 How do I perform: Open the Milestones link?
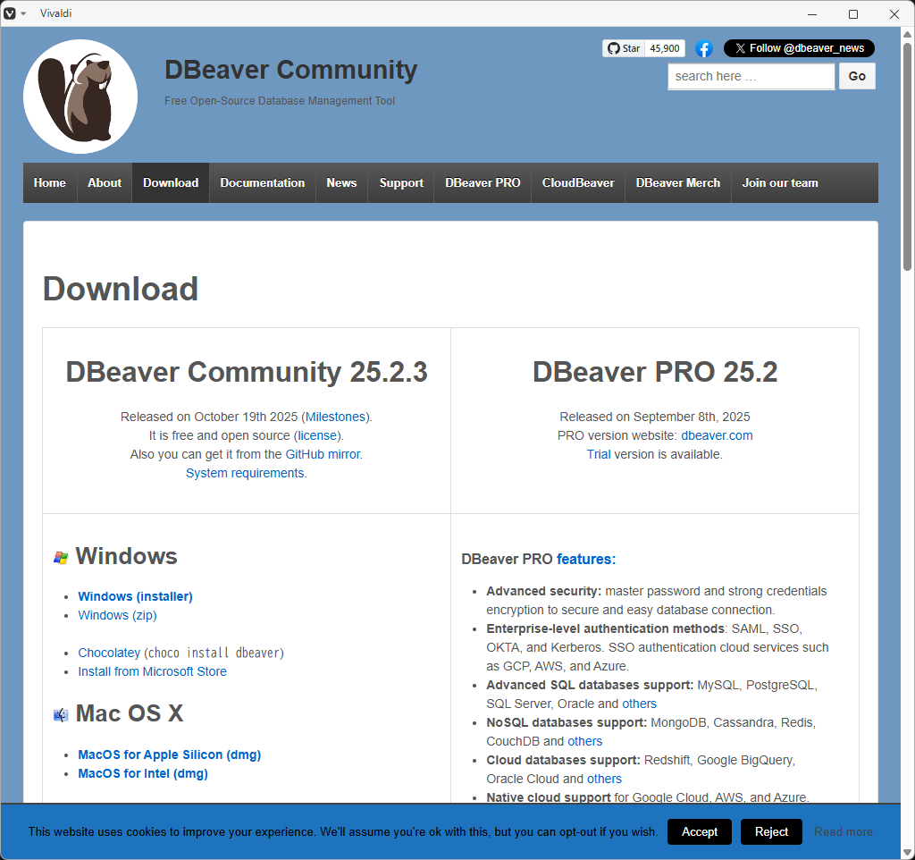[336, 417]
